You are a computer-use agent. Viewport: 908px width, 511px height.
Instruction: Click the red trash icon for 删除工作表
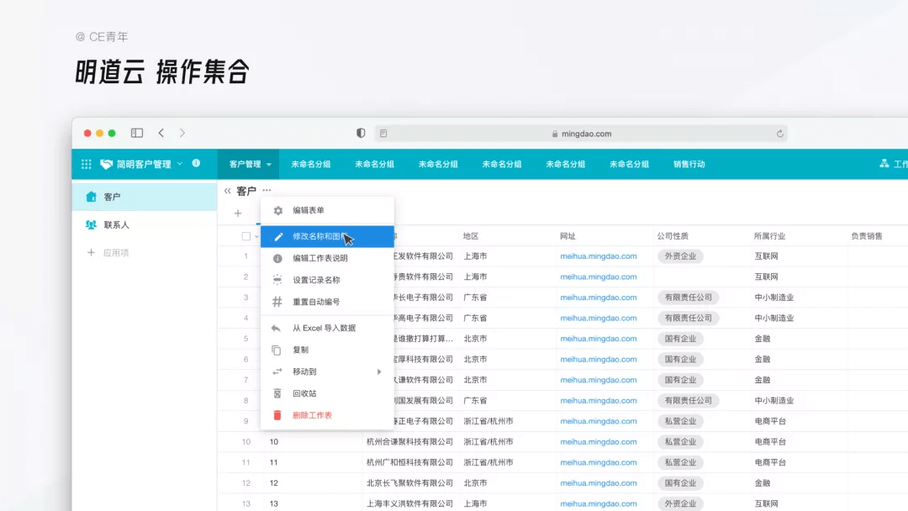click(x=277, y=415)
